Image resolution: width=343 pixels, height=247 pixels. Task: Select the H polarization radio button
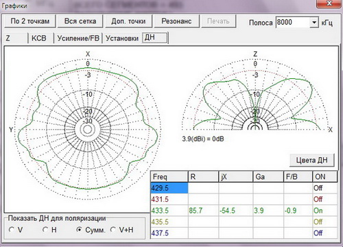(x=45, y=230)
